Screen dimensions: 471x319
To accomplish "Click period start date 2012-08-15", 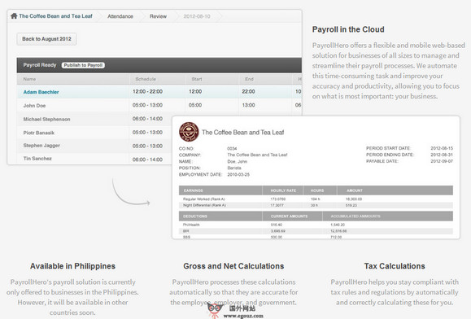I will [442, 148].
